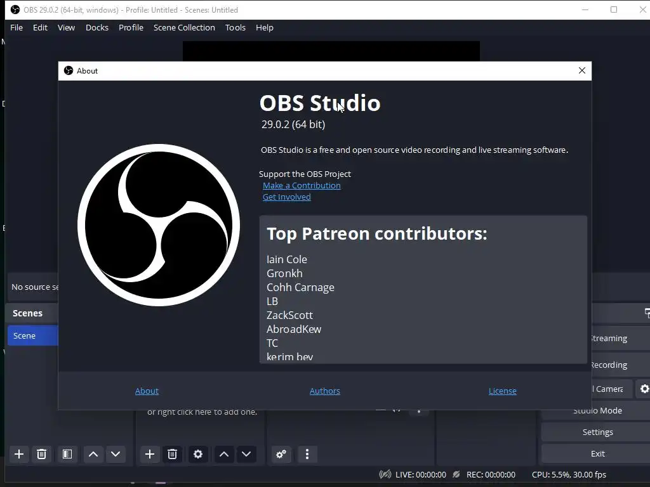The height and width of the screenshot is (487, 650).
Task: Open audio mixer three-dot menu
Action: pos(307,454)
